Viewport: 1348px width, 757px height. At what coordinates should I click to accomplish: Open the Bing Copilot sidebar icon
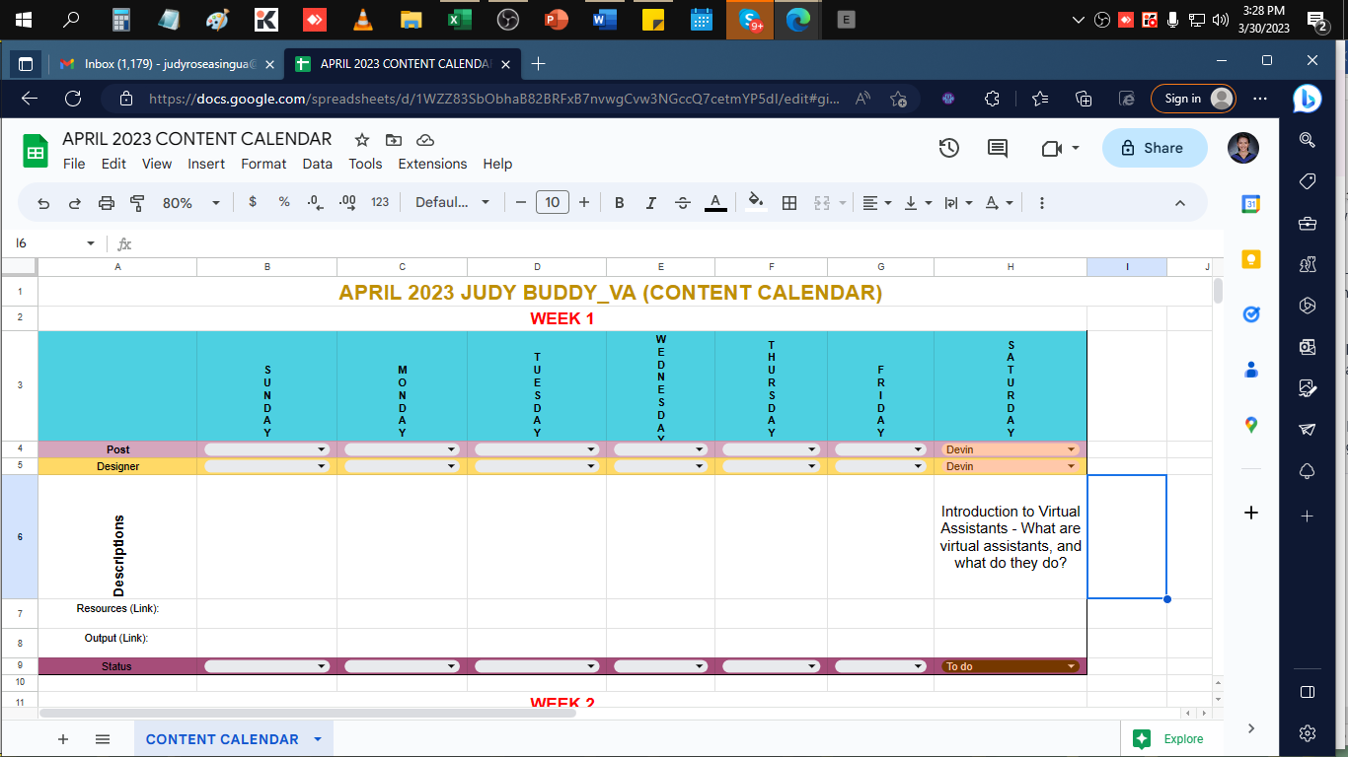1308,99
